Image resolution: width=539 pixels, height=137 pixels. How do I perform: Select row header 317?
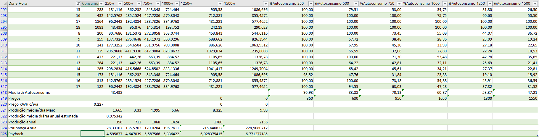4,86
